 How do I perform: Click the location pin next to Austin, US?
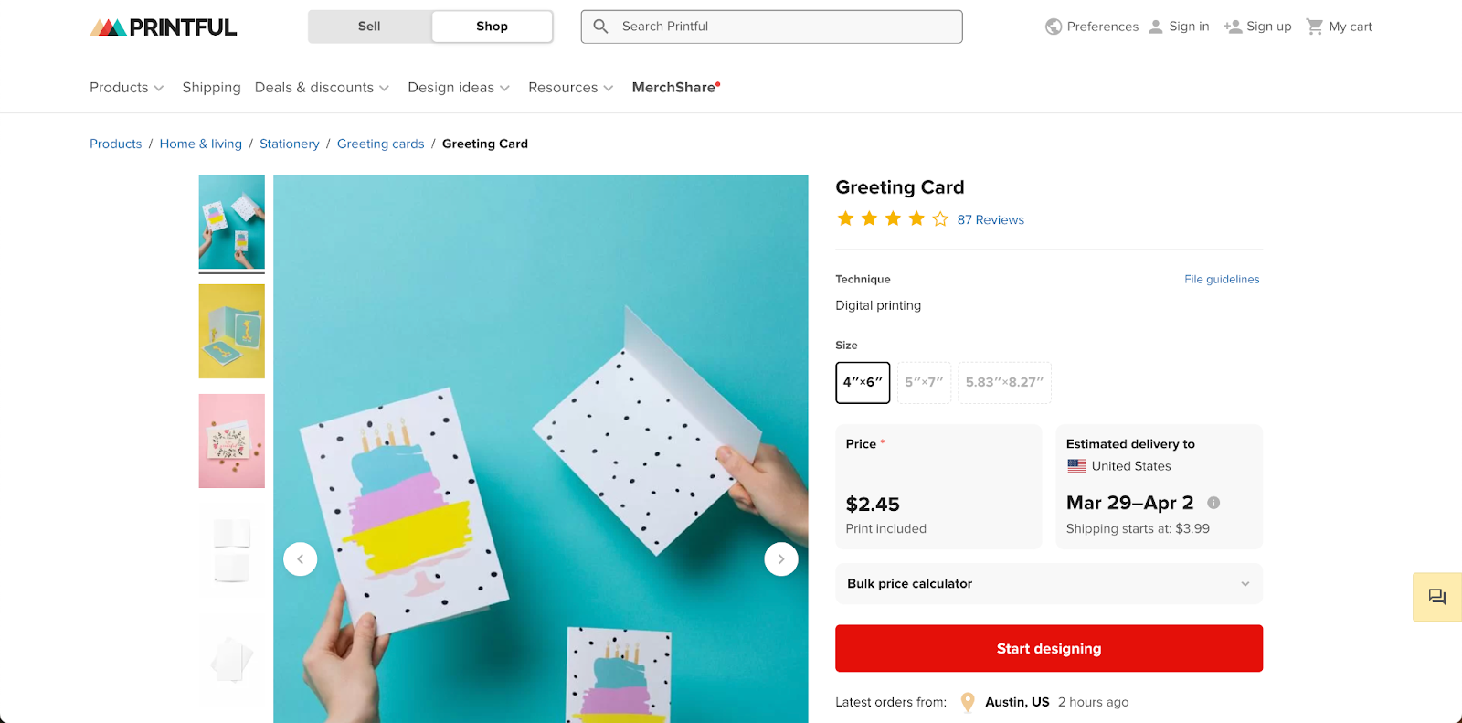tap(967, 702)
